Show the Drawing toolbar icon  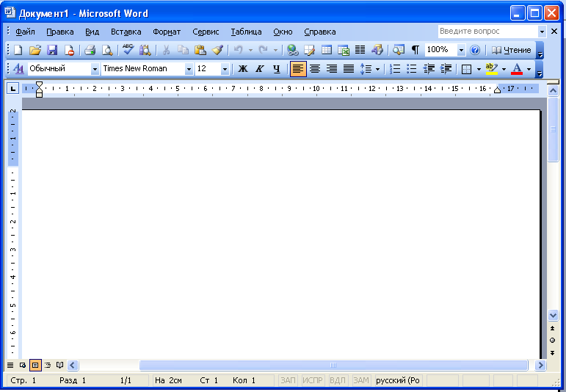pyautogui.click(x=377, y=50)
